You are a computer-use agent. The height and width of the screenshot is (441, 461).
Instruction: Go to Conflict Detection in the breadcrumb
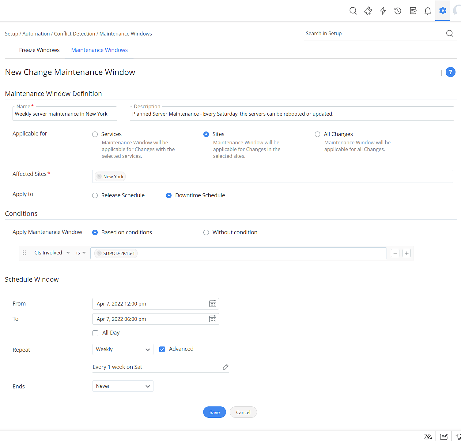coord(74,34)
